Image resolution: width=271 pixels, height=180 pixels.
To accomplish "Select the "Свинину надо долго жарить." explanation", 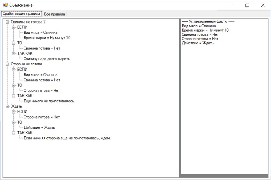I will pyautogui.click(x=47, y=59).
